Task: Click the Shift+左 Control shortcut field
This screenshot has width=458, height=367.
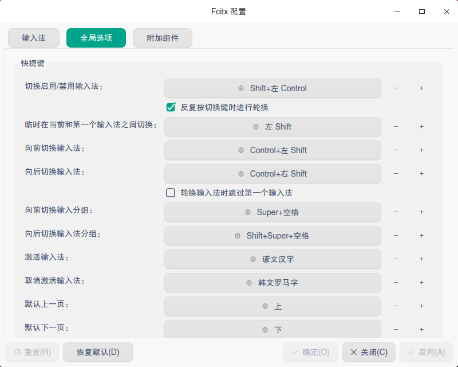Action: pos(273,88)
